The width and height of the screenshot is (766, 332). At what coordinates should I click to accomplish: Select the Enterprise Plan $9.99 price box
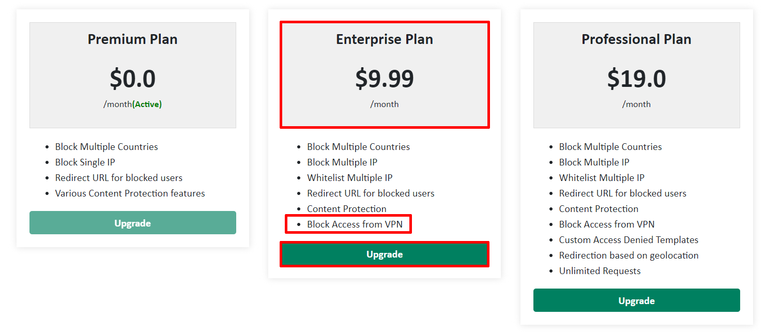[385, 75]
